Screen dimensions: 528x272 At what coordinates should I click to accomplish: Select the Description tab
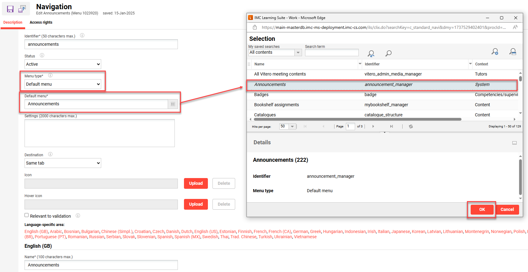(13, 22)
